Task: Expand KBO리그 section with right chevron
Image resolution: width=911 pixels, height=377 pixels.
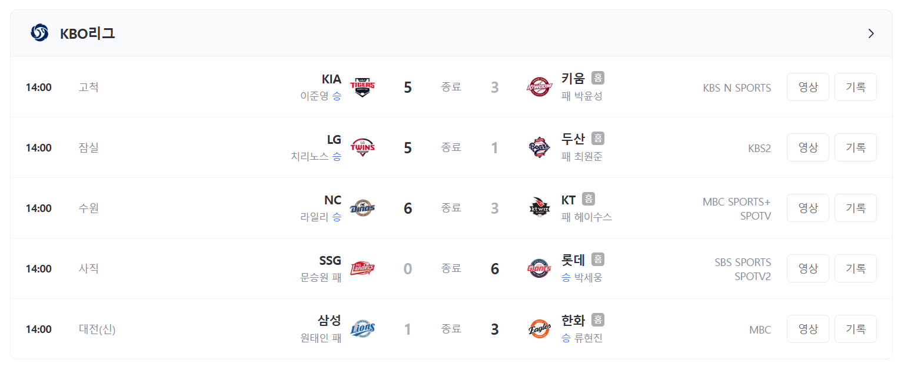Action: (871, 33)
